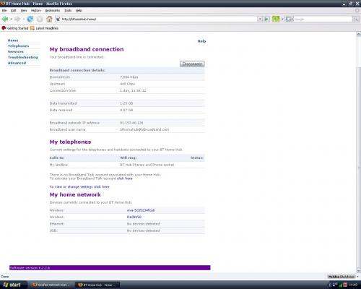
Task: Expand the address bar URL history dropdown
Action: [260, 19]
